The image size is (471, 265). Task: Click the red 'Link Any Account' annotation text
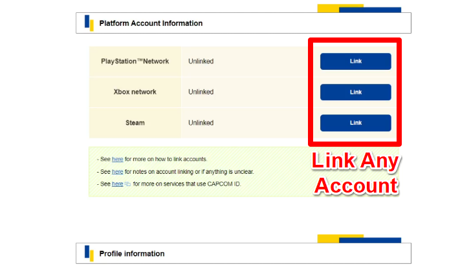point(355,173)
